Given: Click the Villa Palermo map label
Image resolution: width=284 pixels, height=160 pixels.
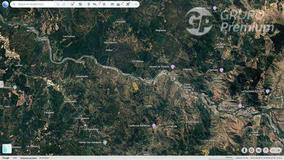Looking at the screenshot, I should (x=110, y=43).
